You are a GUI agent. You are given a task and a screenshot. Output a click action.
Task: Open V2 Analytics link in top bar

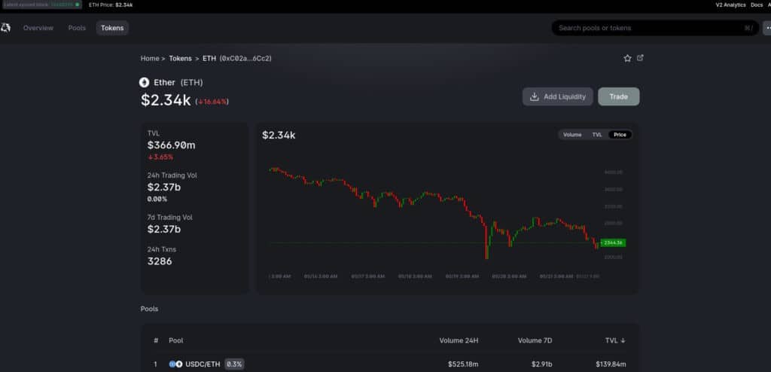tap(730, 5)
